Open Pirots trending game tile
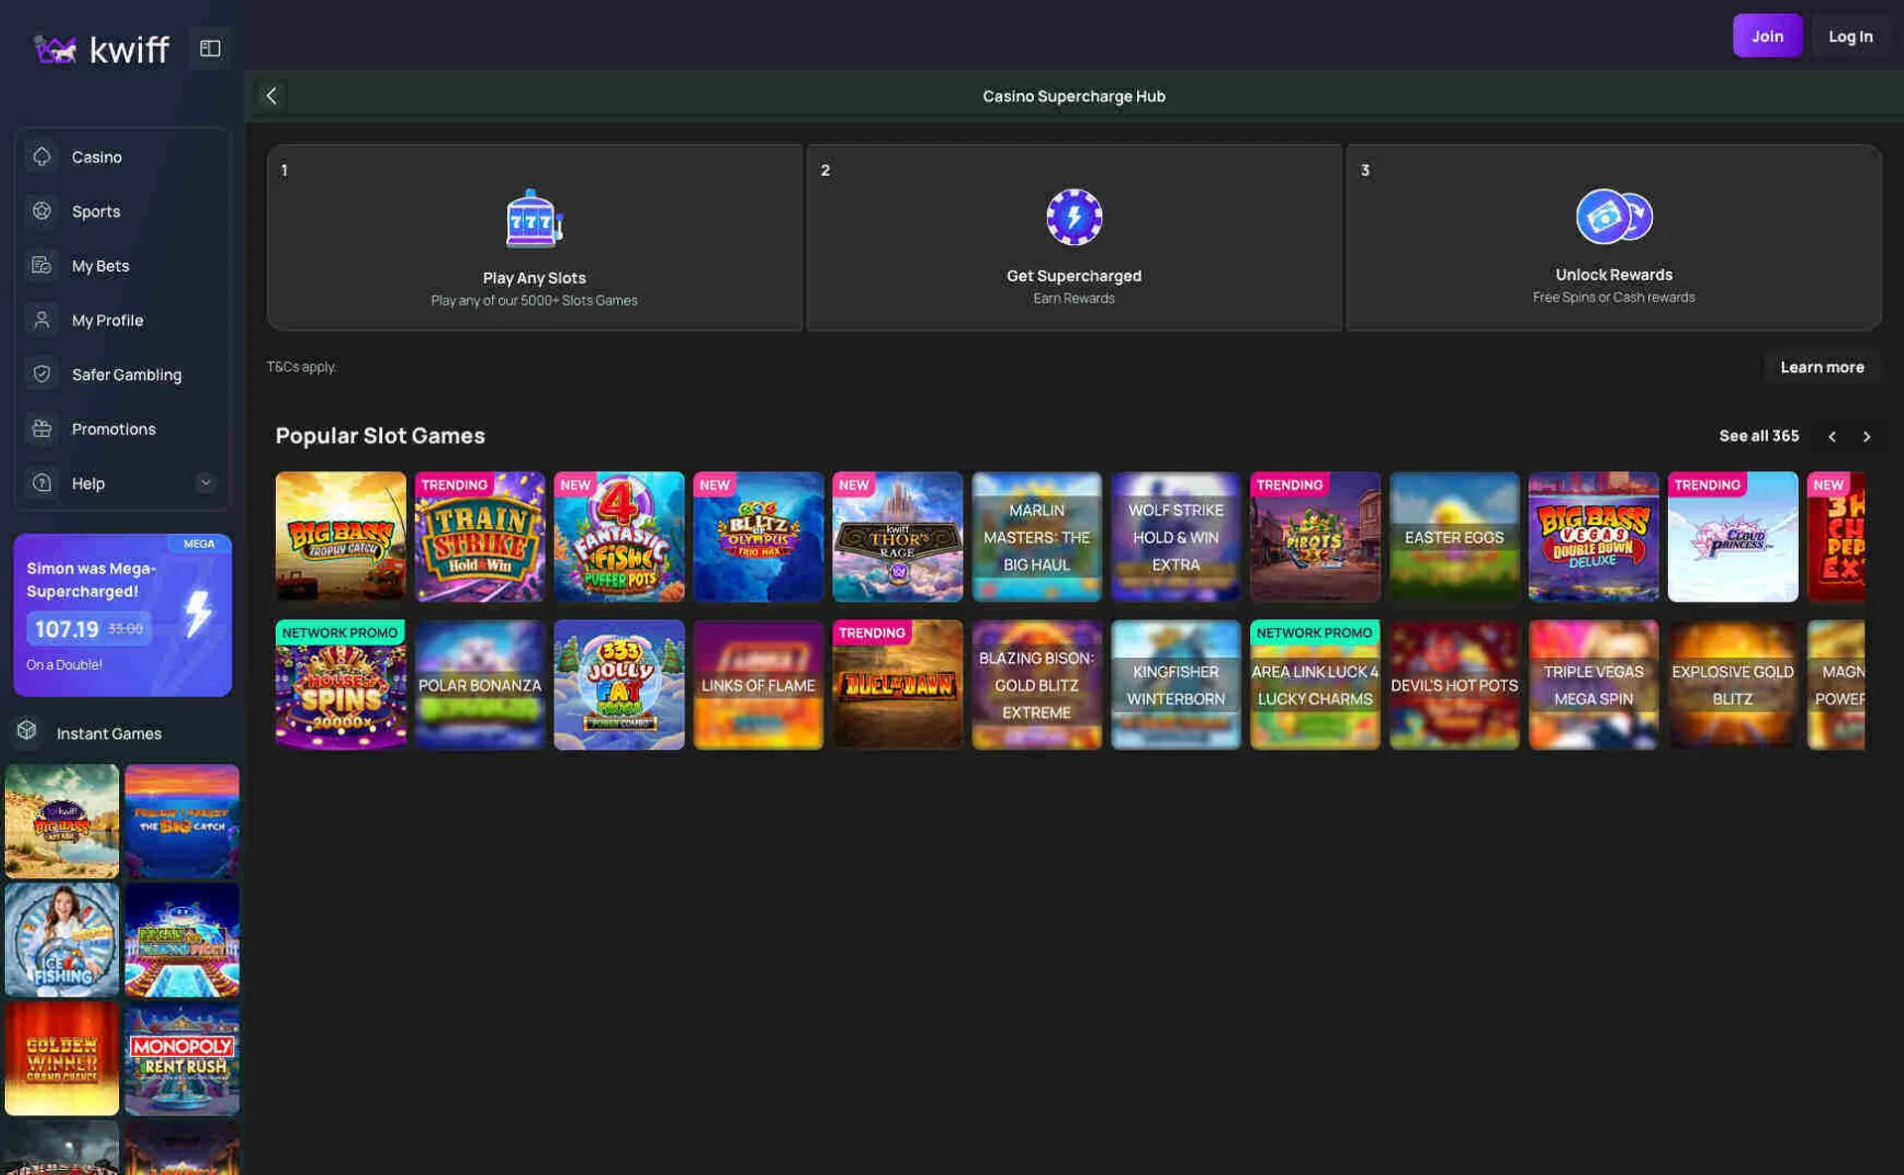 click(x=1315, y=537)
